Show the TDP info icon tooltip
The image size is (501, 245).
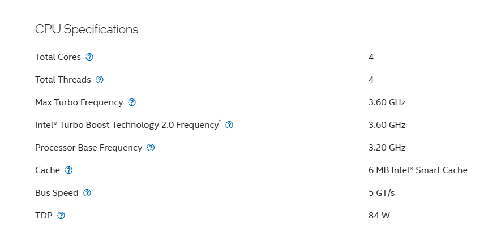coord(61,216)
